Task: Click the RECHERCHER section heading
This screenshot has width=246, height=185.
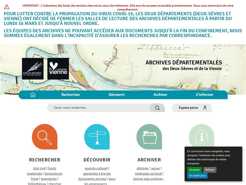Action: [45, 160]
